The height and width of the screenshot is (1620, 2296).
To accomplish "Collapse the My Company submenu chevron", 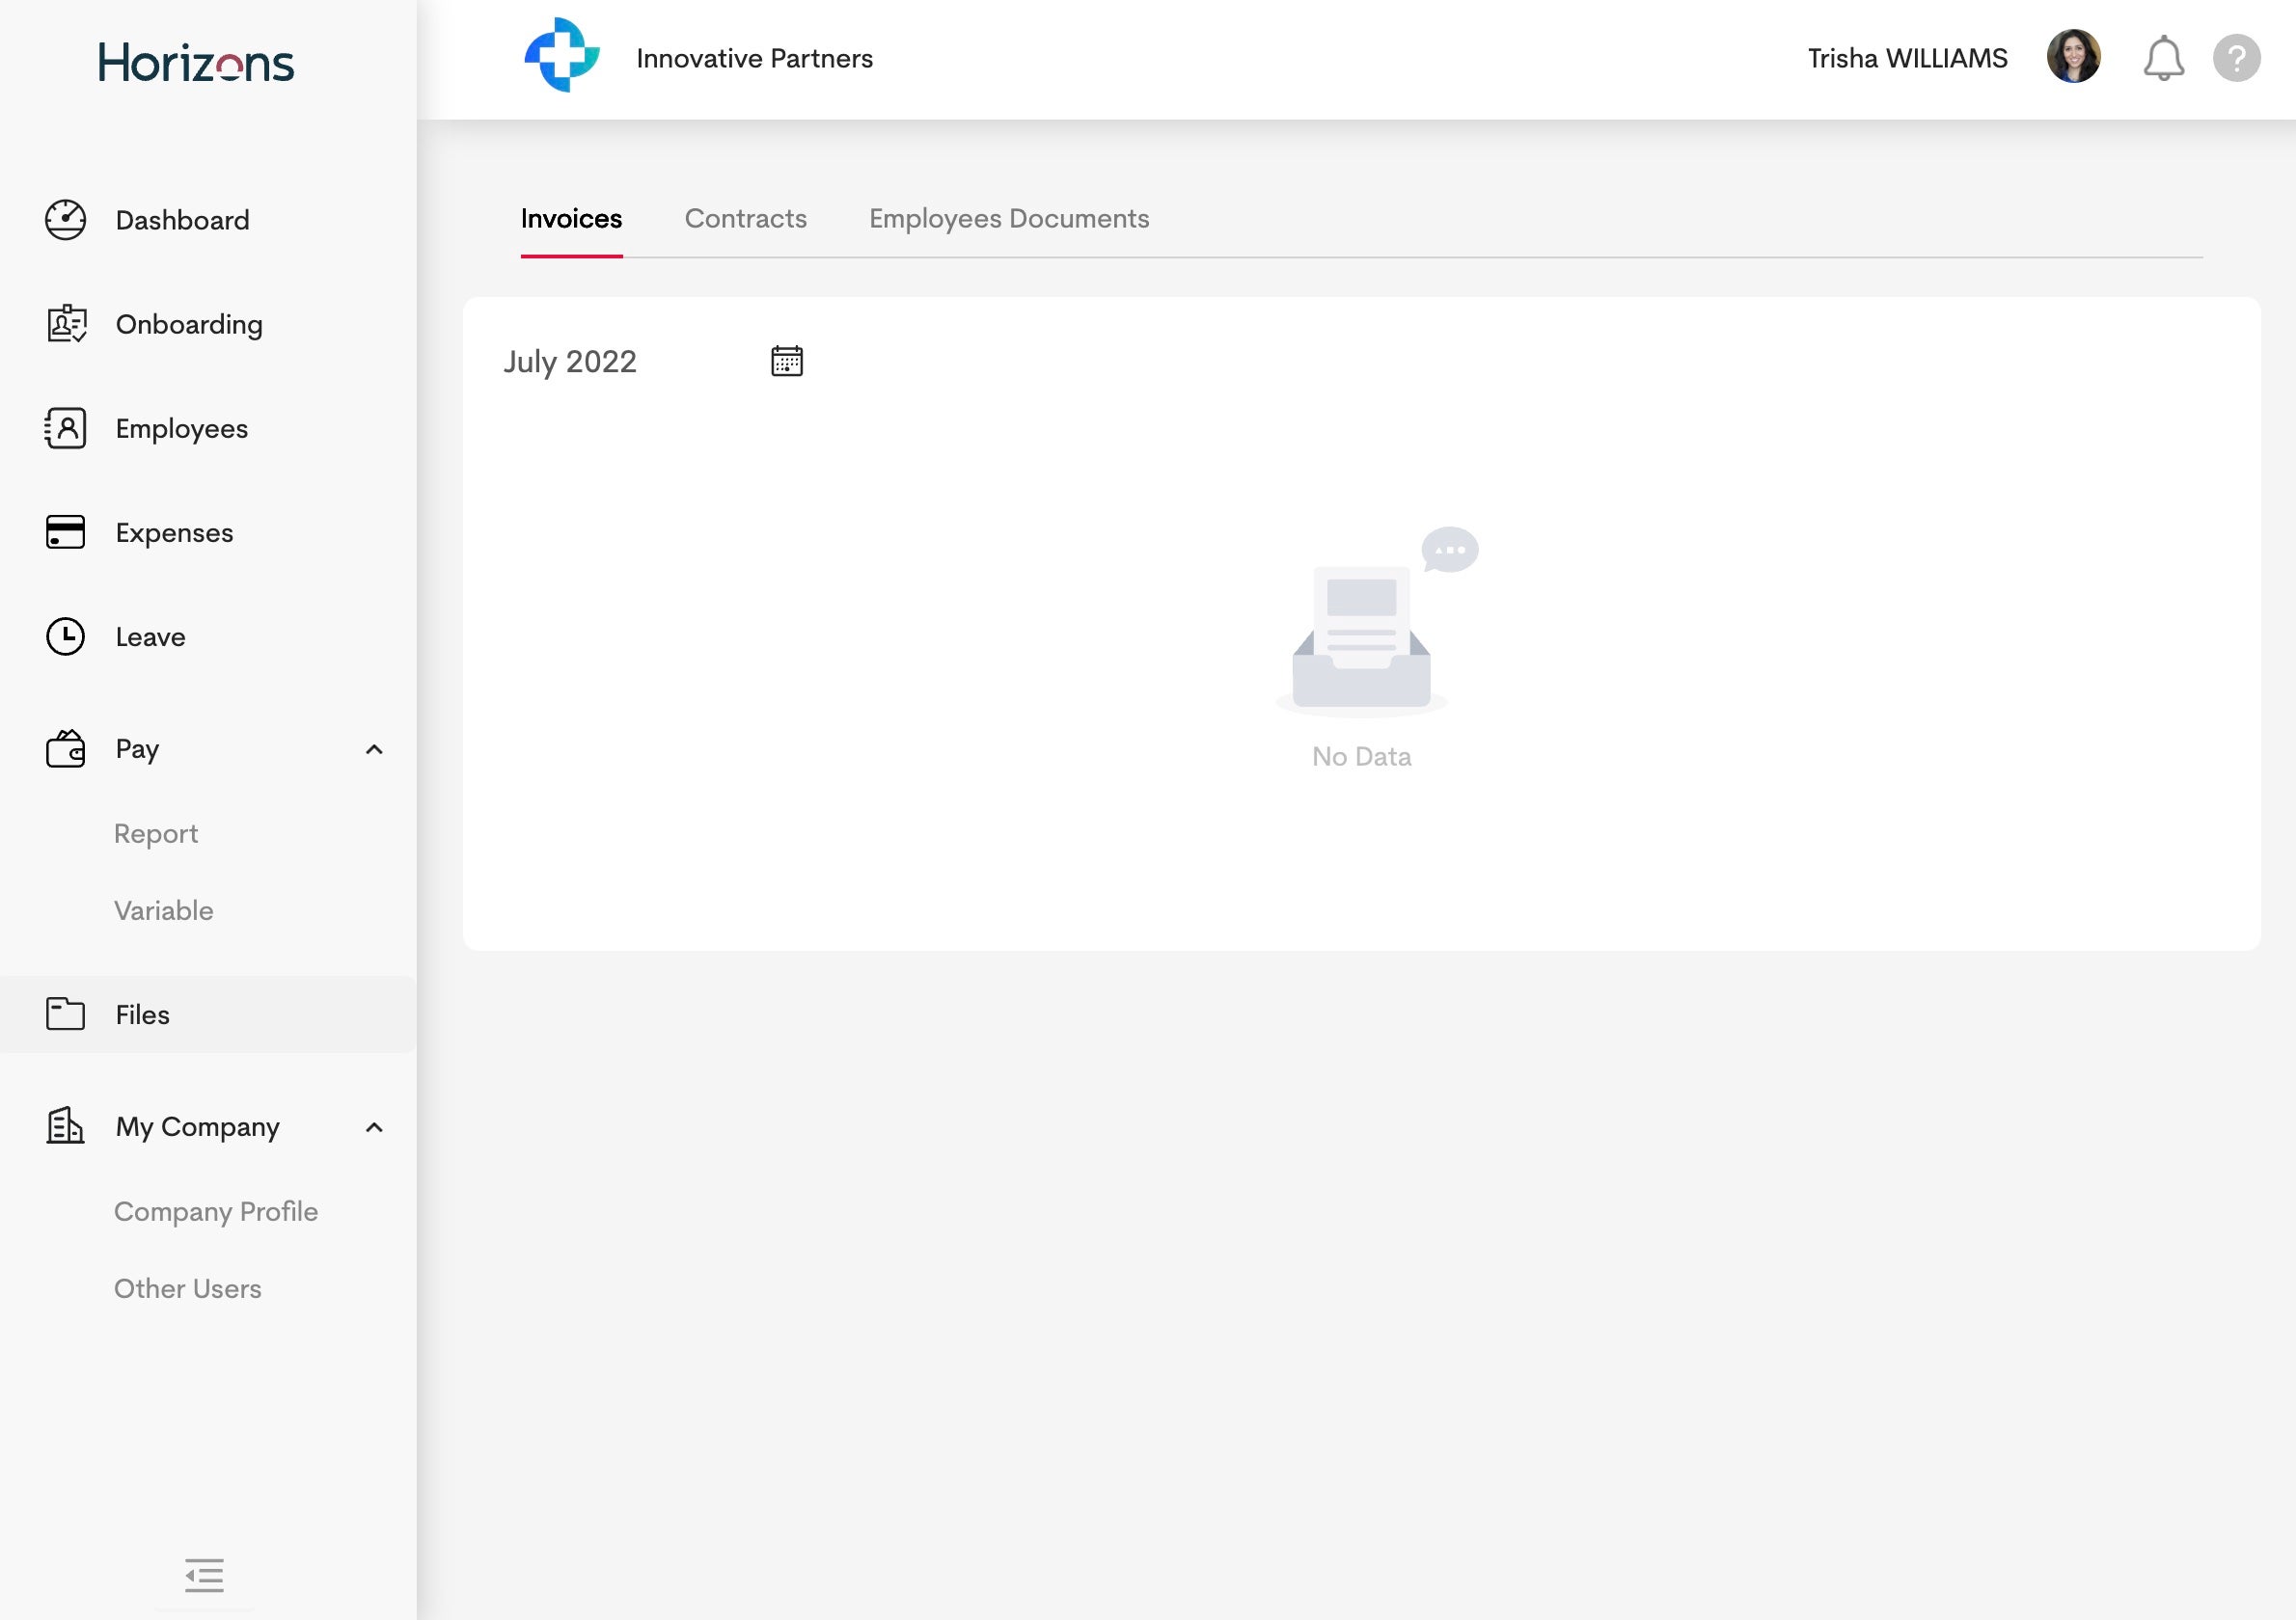I will pyautogui.click(x=374, y=1127).
